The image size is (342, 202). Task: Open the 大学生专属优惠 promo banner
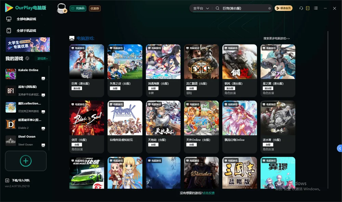click(28, 45)
